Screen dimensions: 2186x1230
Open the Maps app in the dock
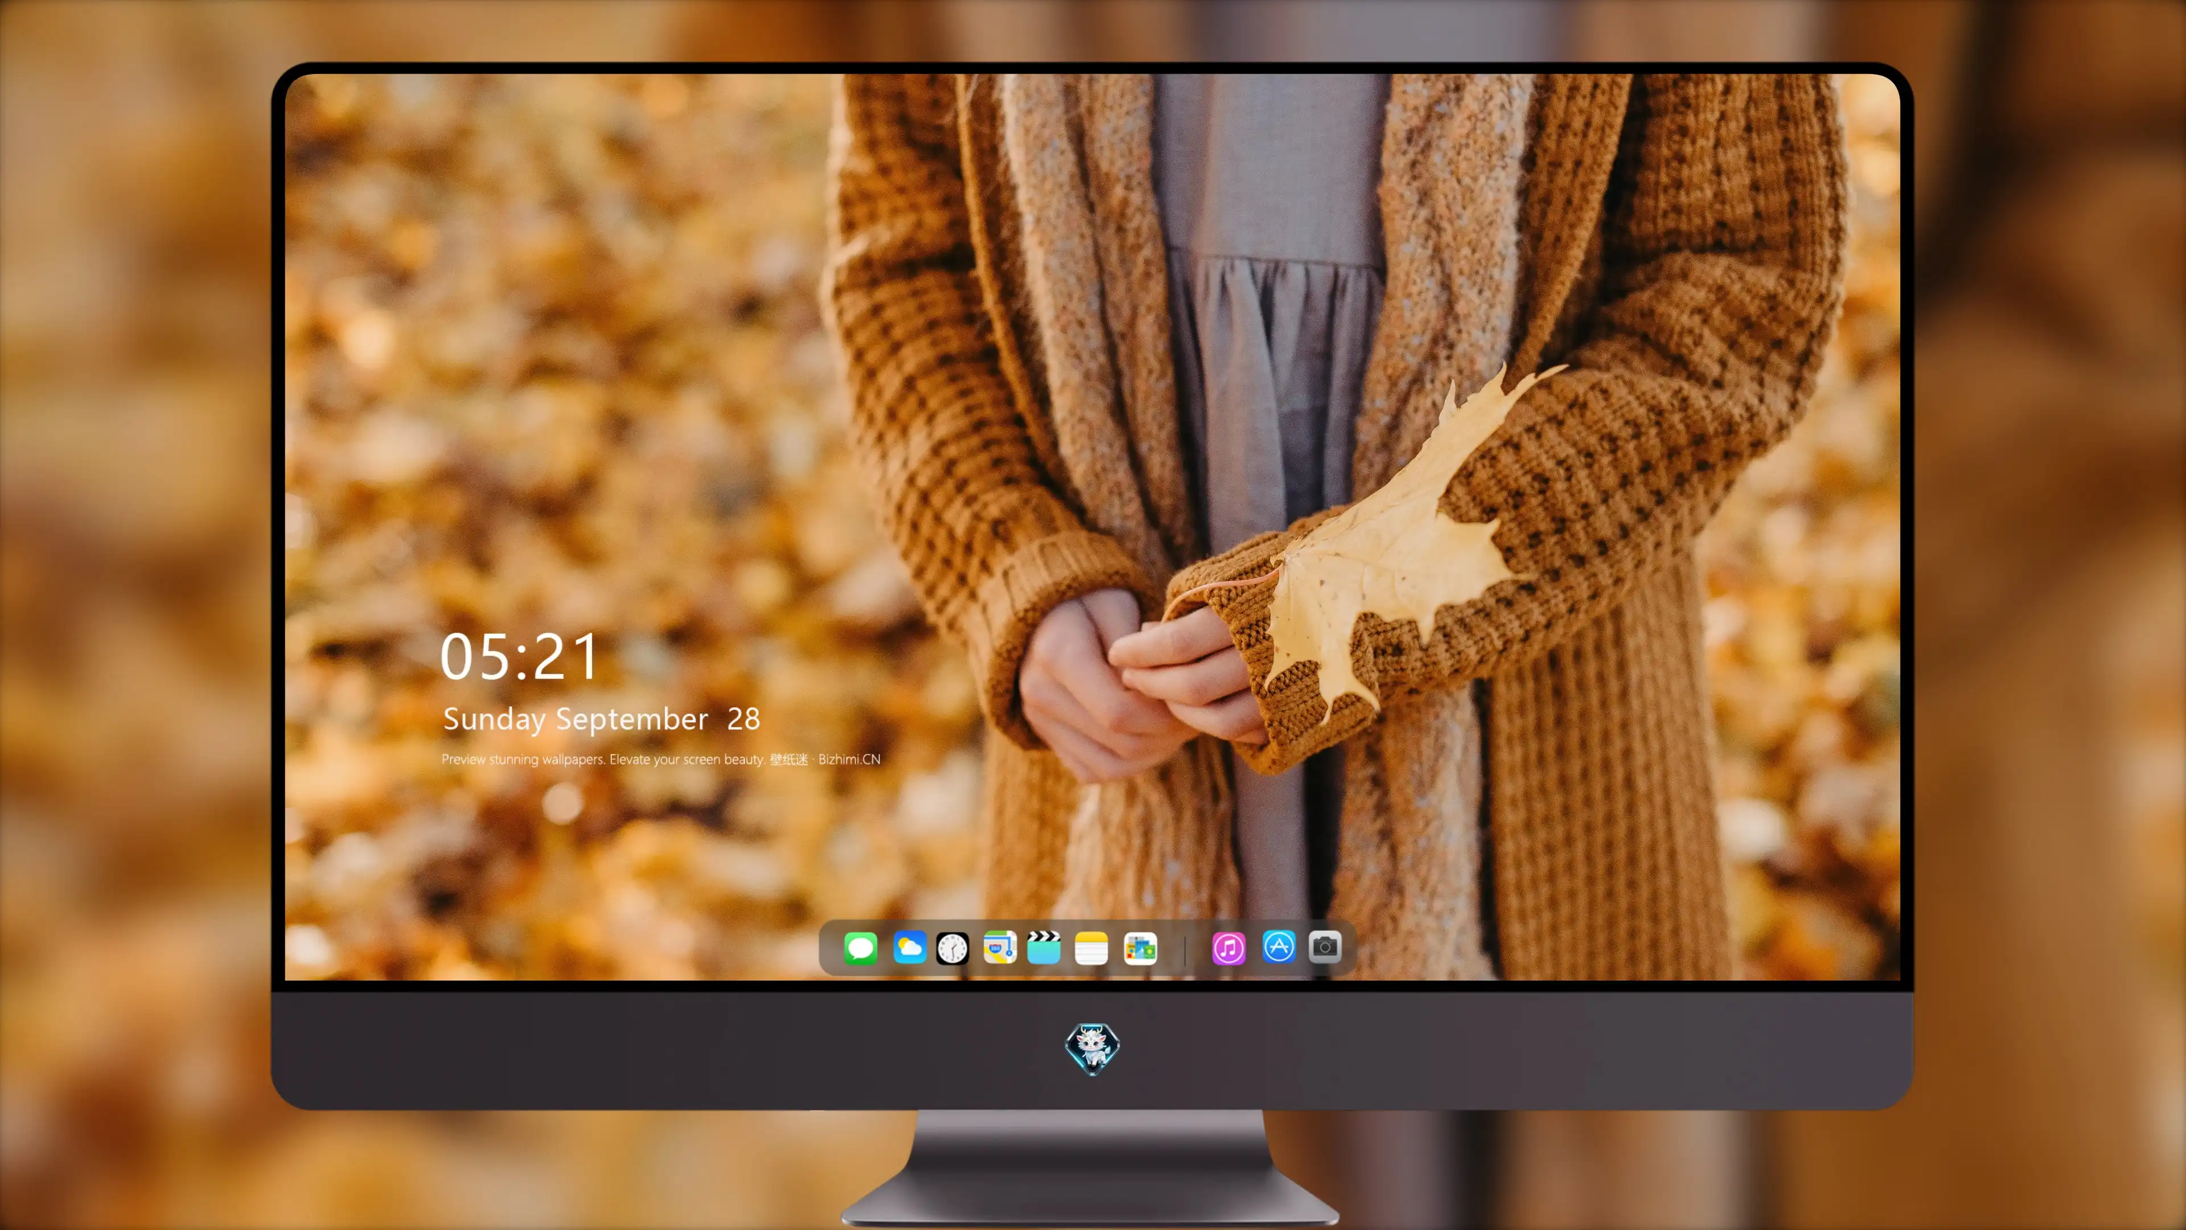(1000, 948)
